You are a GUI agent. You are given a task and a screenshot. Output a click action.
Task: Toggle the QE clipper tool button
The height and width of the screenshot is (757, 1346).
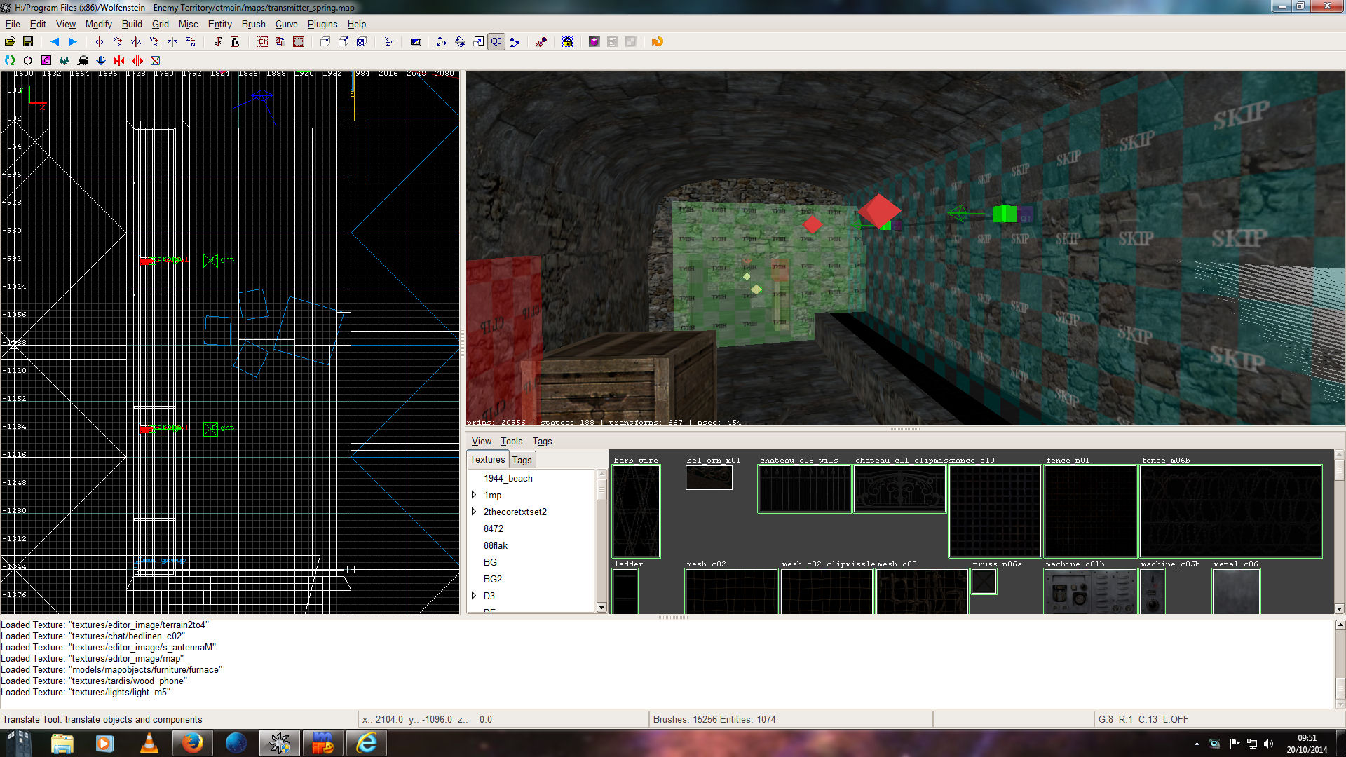(x=496, y=42)
